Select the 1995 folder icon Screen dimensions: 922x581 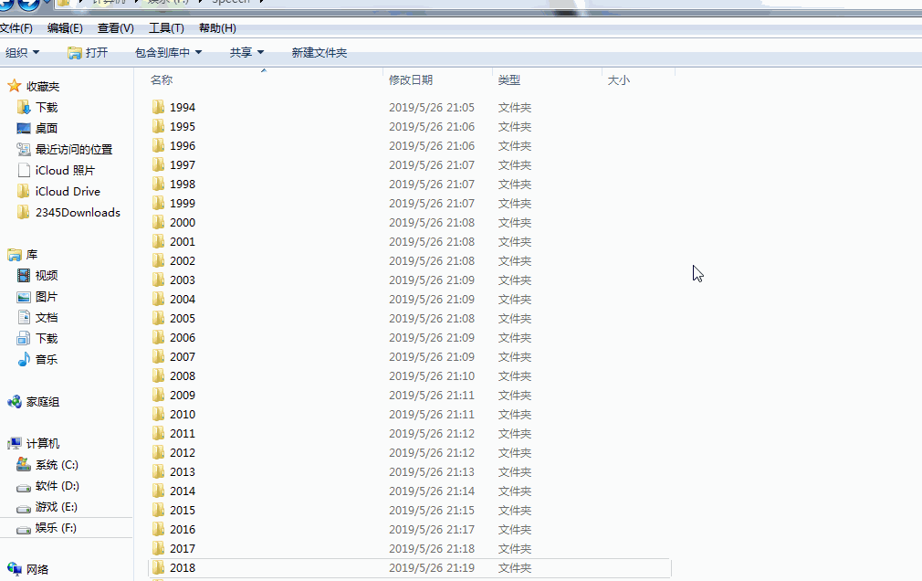pos(158,126)
